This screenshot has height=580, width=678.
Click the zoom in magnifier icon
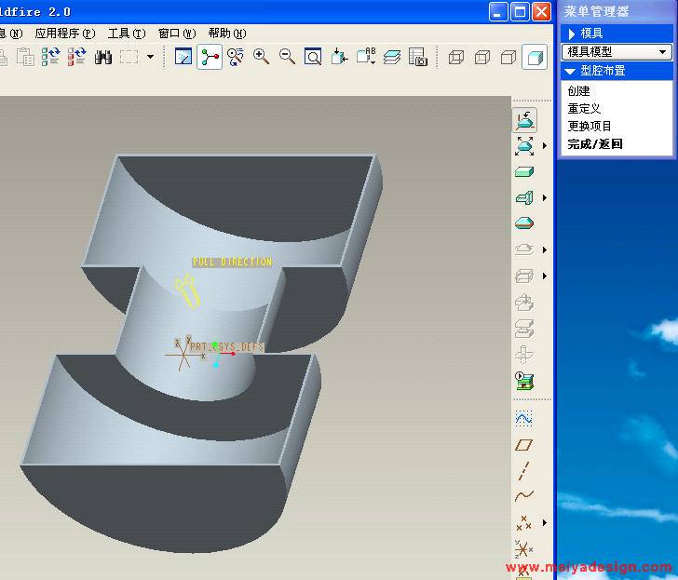click(x=262, y=57)
